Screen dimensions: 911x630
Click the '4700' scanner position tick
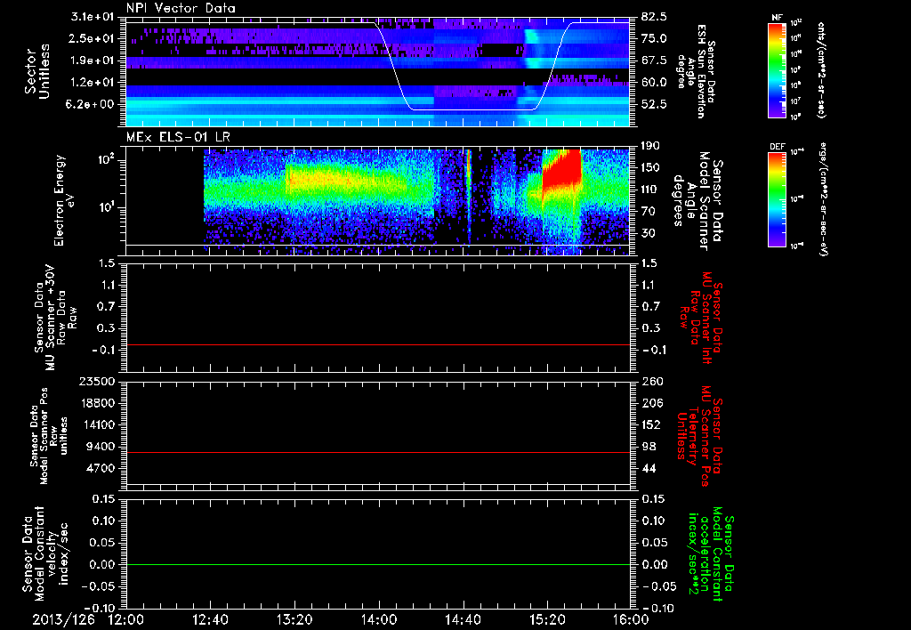tap(101, 468)
